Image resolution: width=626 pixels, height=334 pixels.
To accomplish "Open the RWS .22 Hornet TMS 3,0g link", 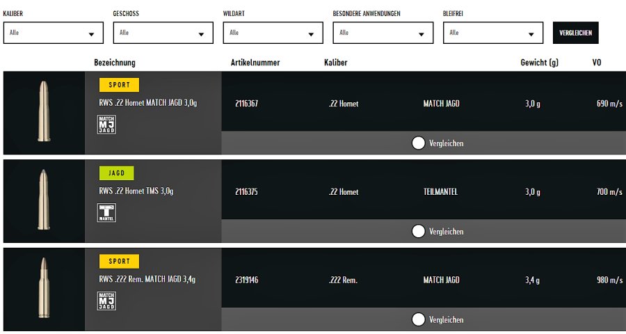I will pyautogui.click(x=136, y=191).
